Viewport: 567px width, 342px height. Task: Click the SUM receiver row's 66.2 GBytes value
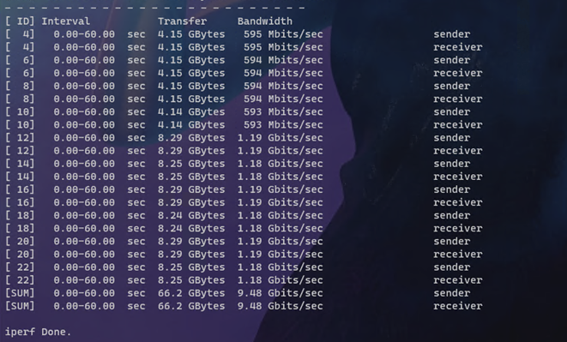191,306
